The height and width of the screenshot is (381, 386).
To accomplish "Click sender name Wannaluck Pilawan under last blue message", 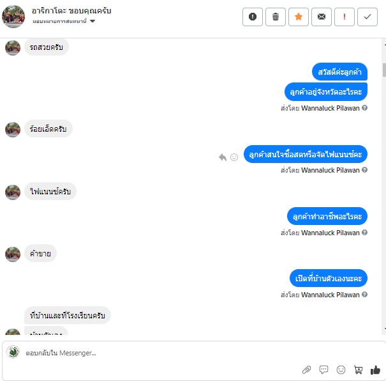I will tap(330, 295).
